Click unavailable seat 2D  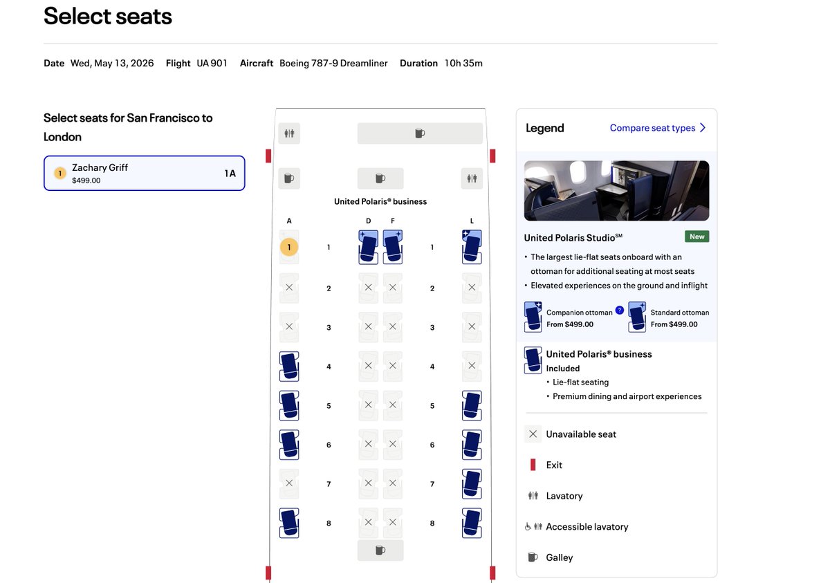368,288
